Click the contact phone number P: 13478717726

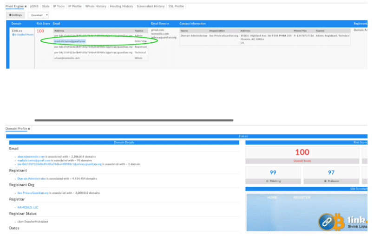304,36
